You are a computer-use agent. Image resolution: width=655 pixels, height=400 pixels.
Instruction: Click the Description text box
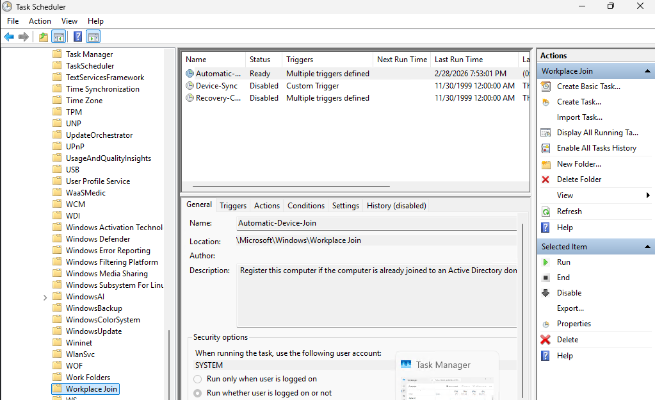point(376,296)
